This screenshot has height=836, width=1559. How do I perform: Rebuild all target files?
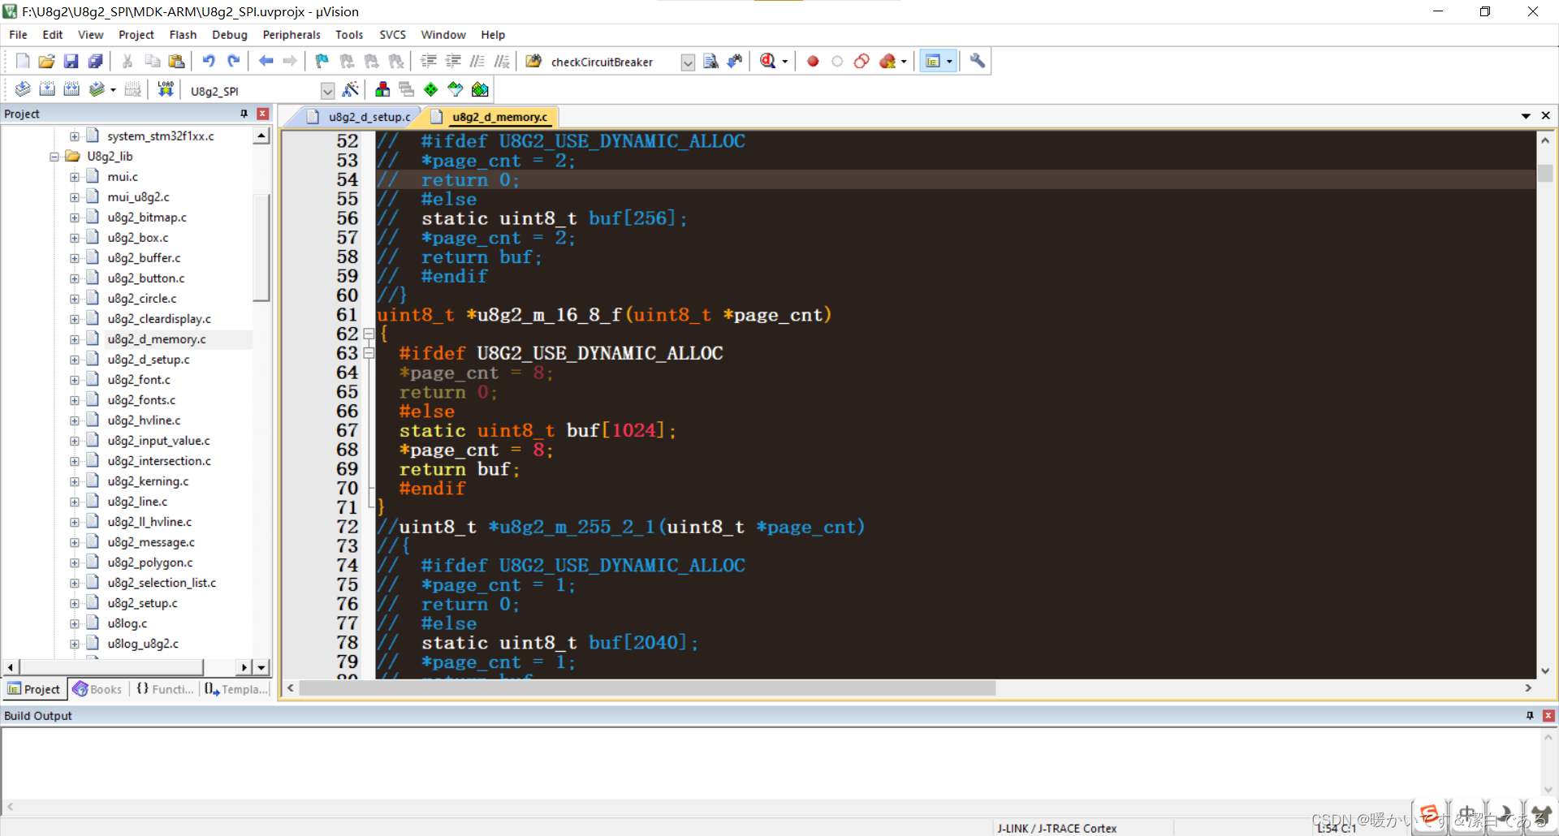pos(71,89)
